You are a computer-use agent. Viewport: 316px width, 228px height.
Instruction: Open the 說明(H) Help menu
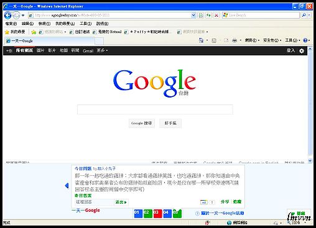coord(102,24)
